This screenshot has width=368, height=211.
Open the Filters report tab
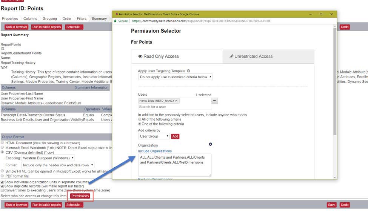pos(82,18)
